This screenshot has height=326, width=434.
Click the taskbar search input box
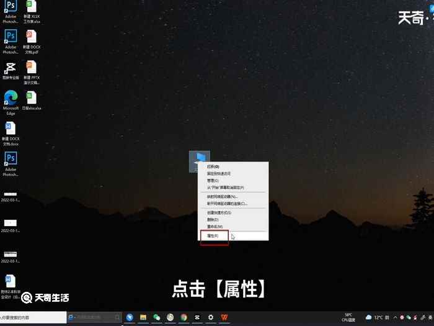(x=32, y=317)
